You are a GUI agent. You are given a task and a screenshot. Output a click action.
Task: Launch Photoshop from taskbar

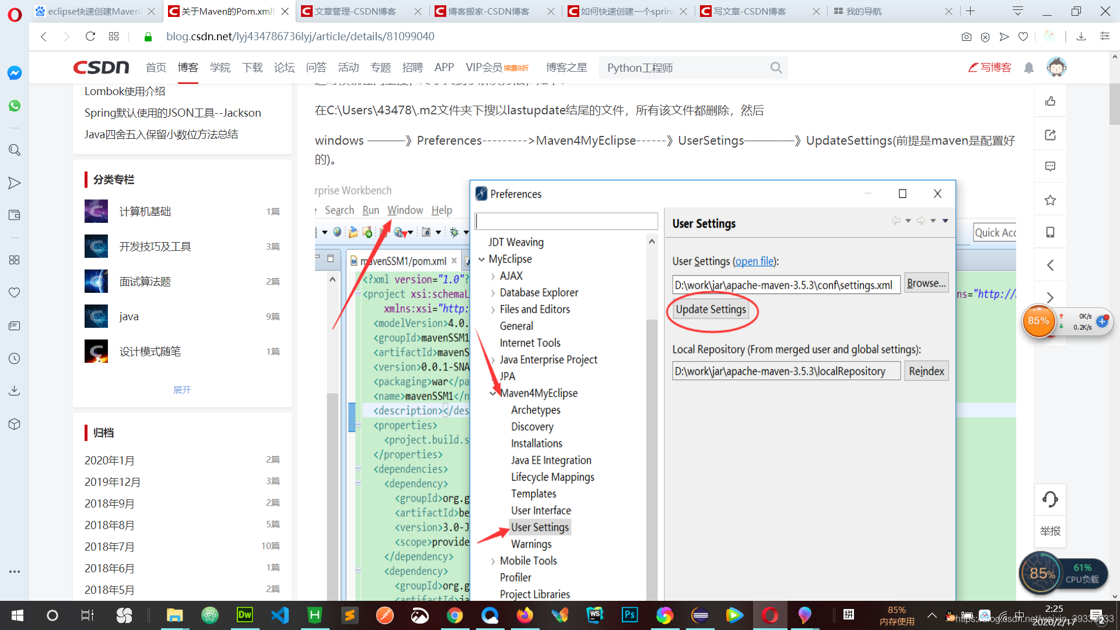(x=630, y=615)
